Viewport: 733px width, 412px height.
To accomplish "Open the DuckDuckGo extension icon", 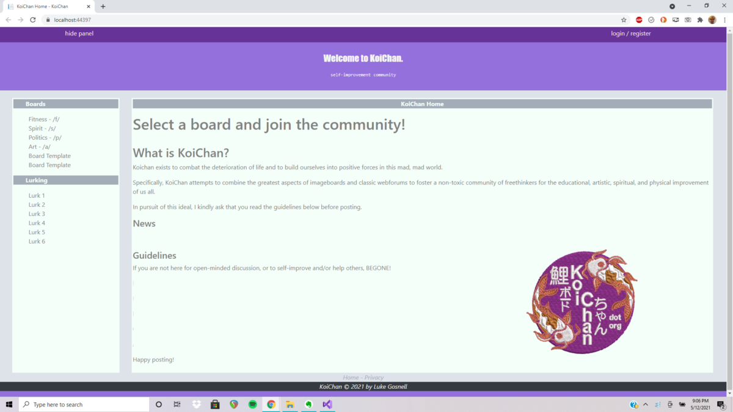I will tap(663, 20).
